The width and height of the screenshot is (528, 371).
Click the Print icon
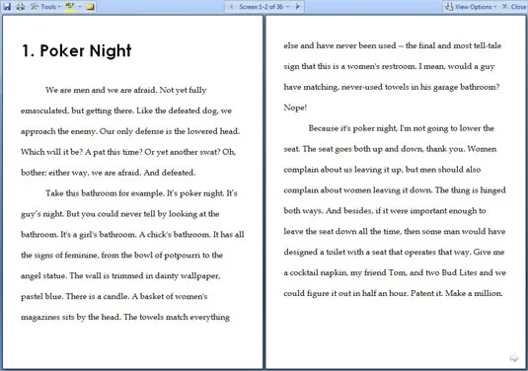click(x=21, y=6)
